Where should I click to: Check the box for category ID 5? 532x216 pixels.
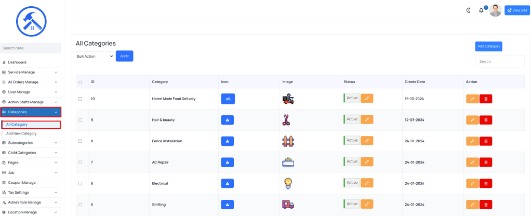[80, 205]
